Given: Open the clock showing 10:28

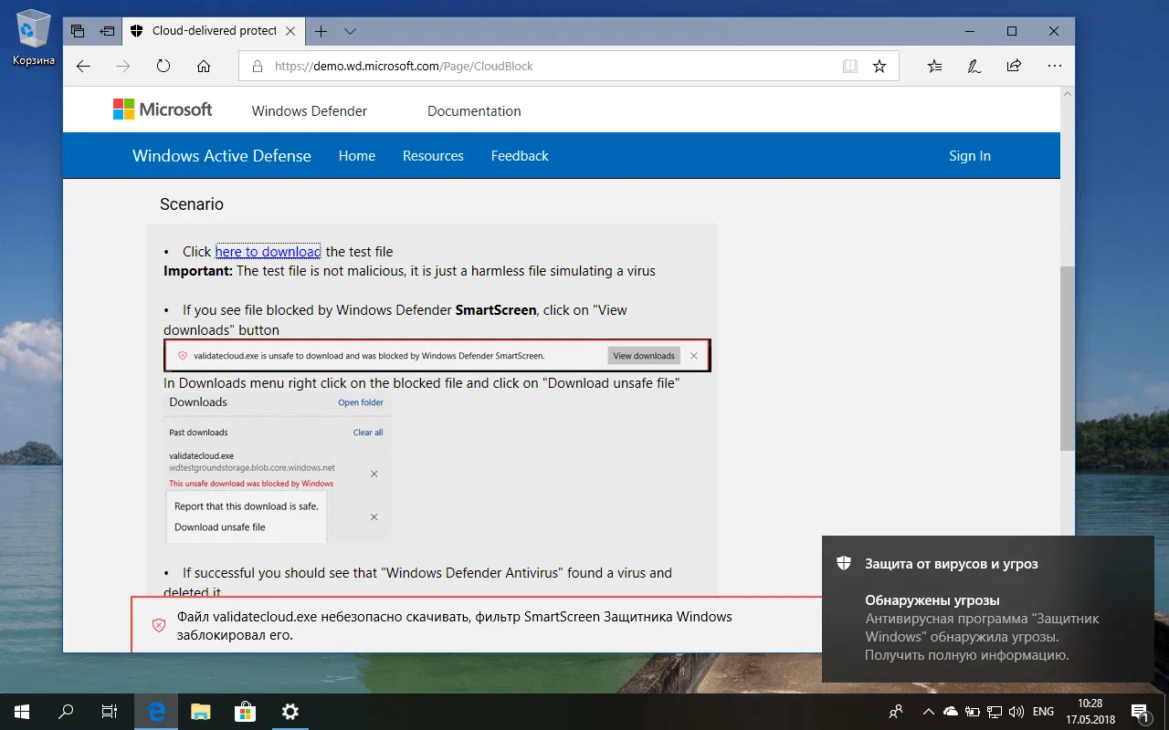Looking at the screenshot, I should tap(1090, 711).
